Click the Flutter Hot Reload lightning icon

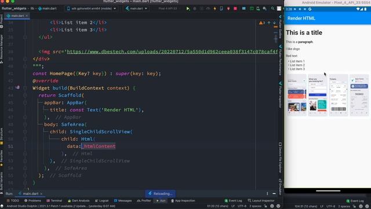[215, 9]
